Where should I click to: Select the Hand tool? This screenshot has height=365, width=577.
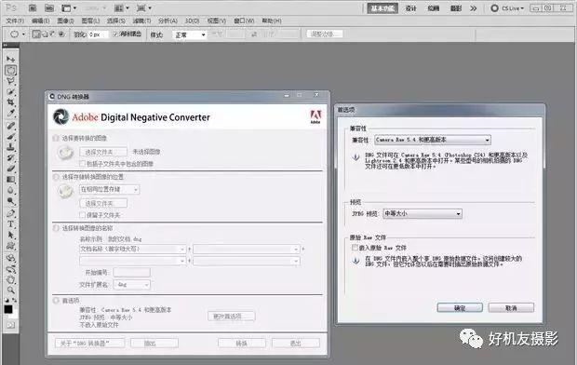(10, 279)
